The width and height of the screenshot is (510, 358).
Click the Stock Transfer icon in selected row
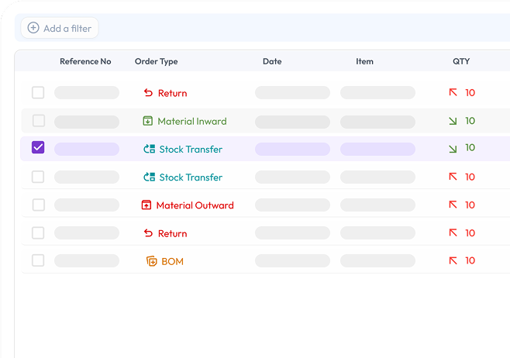(x=150, y=149)
